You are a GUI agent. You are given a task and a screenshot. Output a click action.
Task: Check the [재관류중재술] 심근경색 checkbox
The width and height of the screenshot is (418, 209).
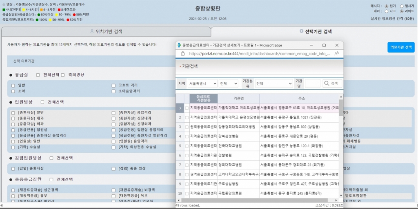point(13,190)
